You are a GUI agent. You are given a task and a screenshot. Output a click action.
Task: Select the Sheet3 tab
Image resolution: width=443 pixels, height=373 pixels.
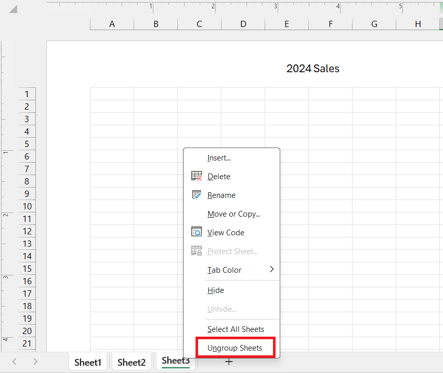click(175, 361)
